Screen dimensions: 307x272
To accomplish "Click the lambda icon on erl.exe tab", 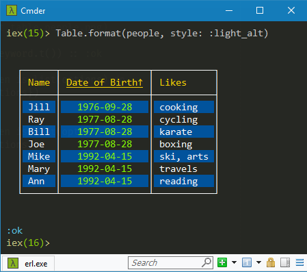I will [x=13, y=263].
